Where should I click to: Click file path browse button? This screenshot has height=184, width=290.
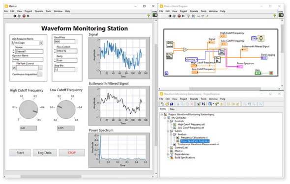click(x=41, y=68)
